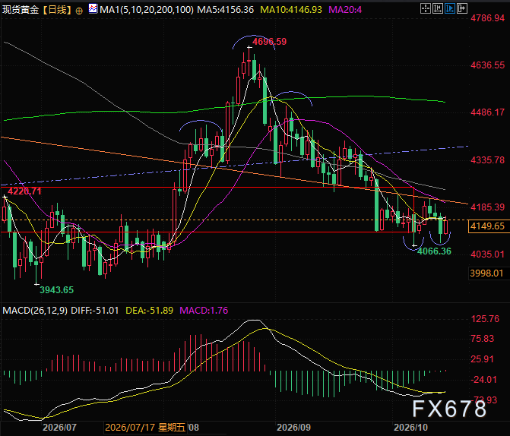Viewport: 510px width, 436px height.
Task: Click the 125.76 MACD axis label
Action: coord(485,318)
